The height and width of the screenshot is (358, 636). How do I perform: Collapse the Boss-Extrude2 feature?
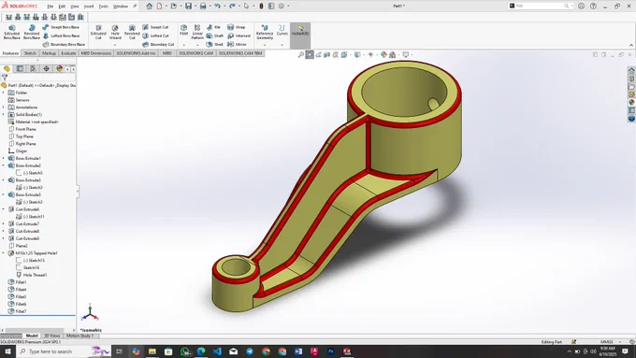4,165
